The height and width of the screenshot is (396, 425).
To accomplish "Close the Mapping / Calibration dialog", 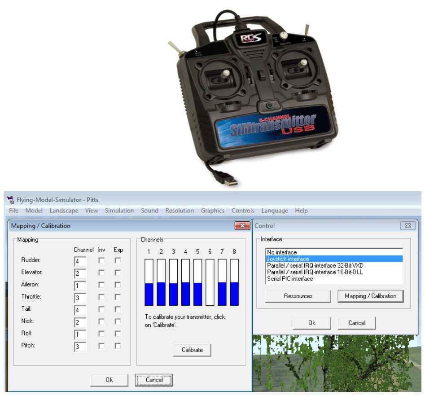I will 242,226.
